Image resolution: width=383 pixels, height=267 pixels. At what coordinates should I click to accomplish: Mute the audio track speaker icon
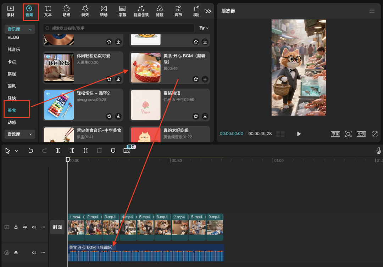coord(34,253)
